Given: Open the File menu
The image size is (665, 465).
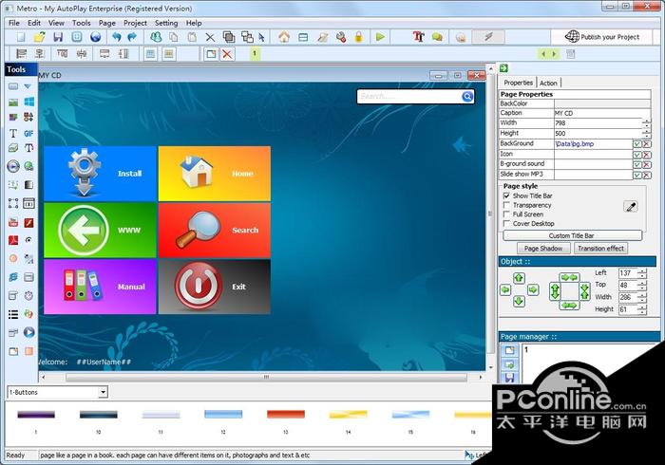Looking at the screenshot, I should tap(14, 23).
